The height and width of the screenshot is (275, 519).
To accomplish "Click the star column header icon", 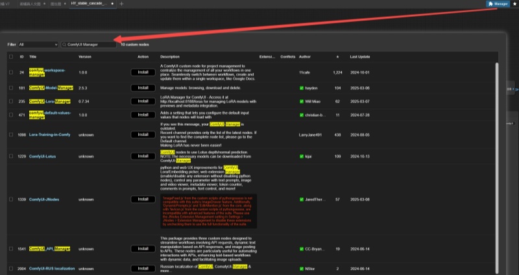I will [x=337, y=57].
